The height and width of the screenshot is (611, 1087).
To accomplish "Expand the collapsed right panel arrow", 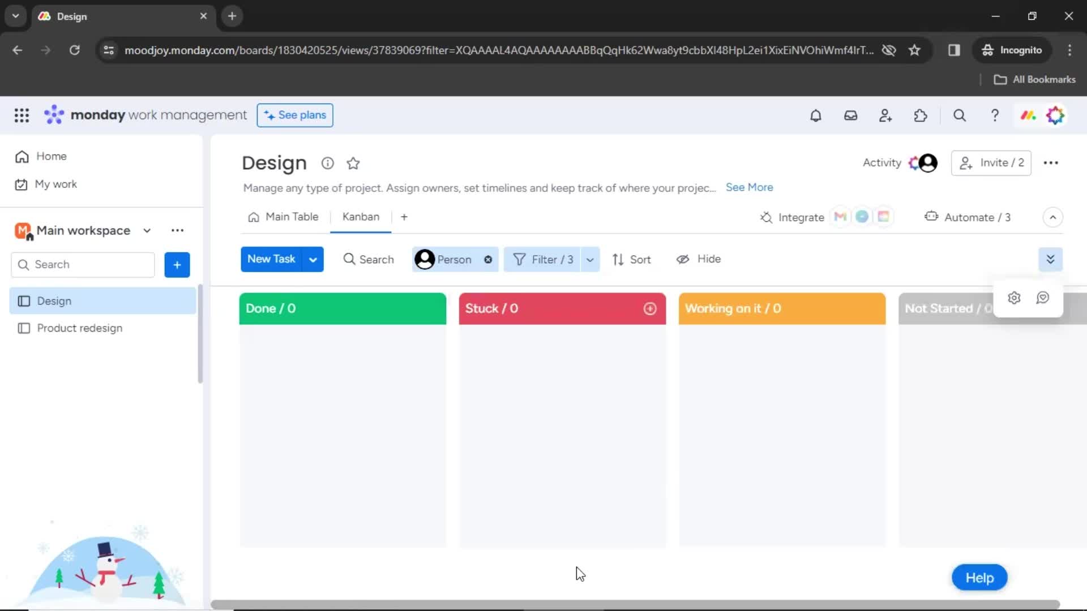I will (x=1051, y=259).
